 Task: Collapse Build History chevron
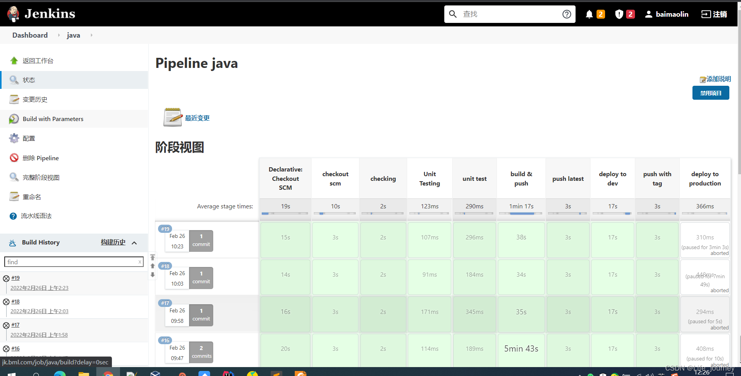pos(134,243)
